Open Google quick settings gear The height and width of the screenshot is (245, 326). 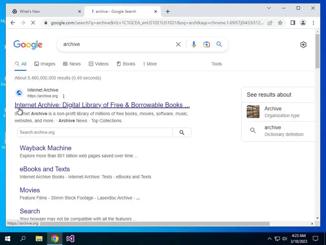click(x=303, y=45)
